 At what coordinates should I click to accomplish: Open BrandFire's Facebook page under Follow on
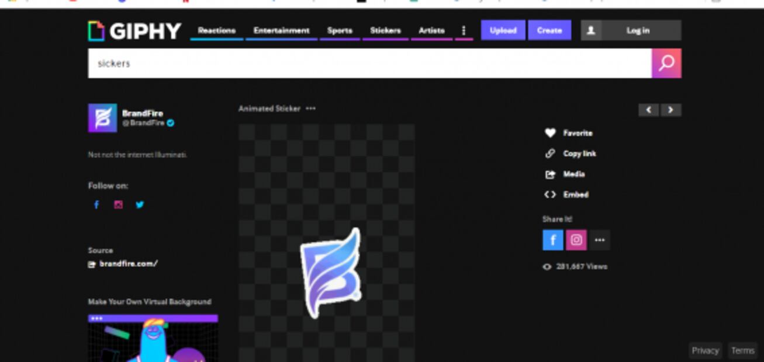click(96, 205)
